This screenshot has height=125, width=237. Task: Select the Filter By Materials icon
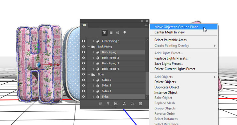point(118,33)
